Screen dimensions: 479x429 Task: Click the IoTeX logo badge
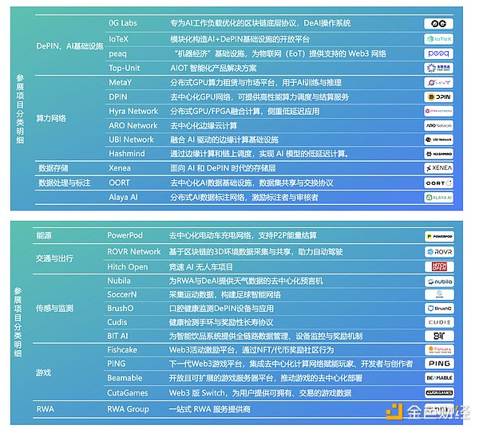point(438,39)
